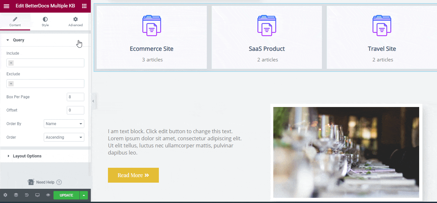
Task: Open the Order By dropdown
Action: [64, 123]
